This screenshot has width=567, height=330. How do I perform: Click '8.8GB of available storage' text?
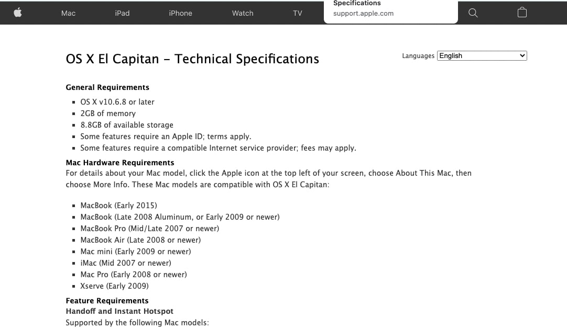(127, 125)
